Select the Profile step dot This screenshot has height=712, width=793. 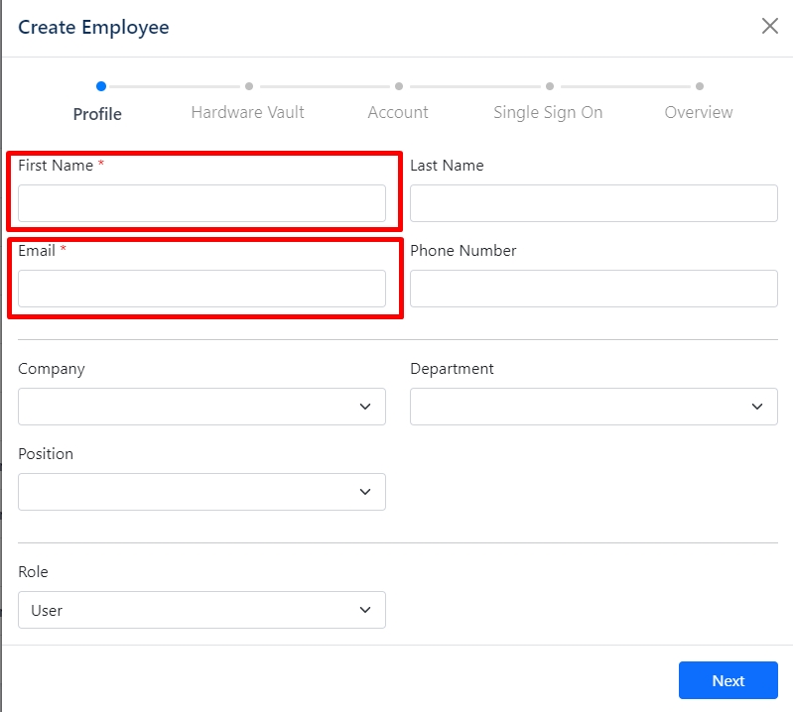(101, 86)
